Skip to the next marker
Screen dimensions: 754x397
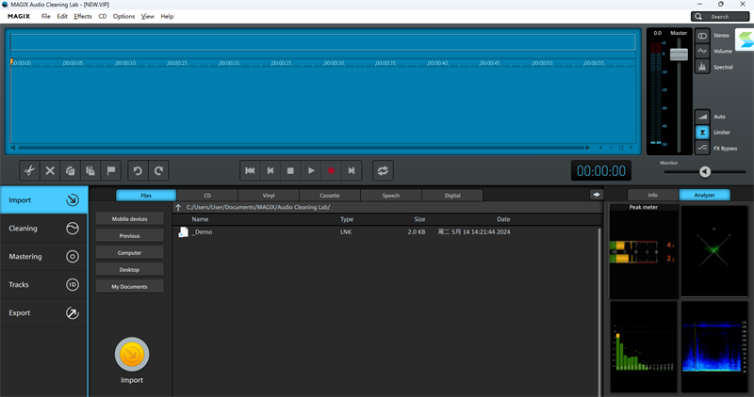pyautogui.click(x=352, y=170)
